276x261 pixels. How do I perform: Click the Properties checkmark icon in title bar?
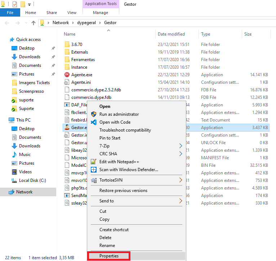[x=15, y=4]
